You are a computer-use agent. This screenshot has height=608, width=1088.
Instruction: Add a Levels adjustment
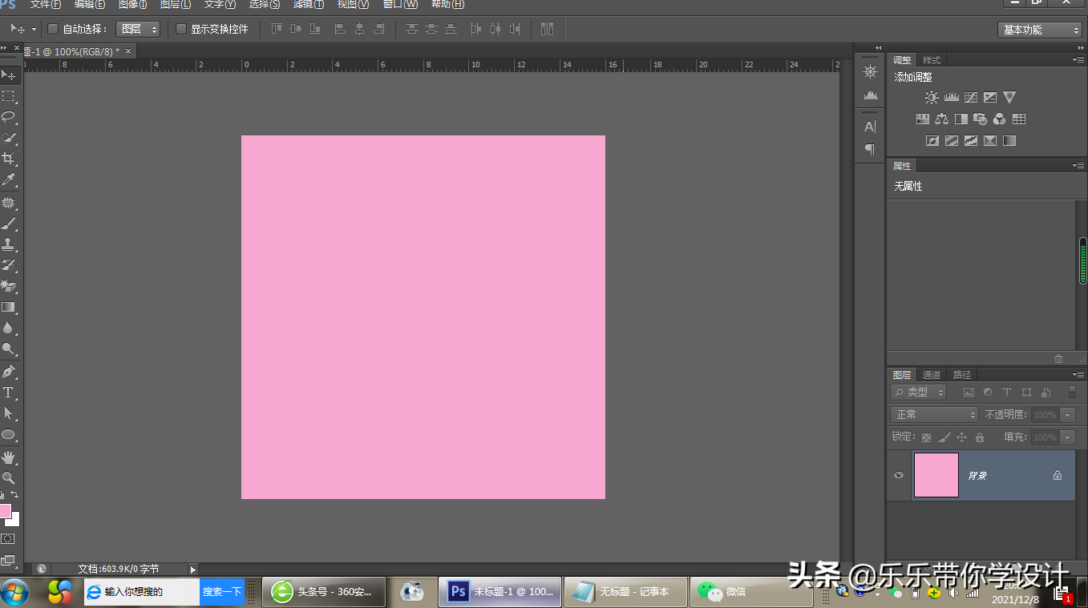pos(952,98)
